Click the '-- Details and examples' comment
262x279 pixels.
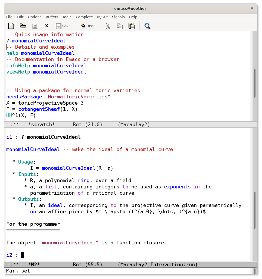tap(40, 47)
